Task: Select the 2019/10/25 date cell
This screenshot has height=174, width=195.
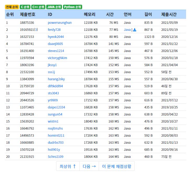Action: click(x=169, y=107)
